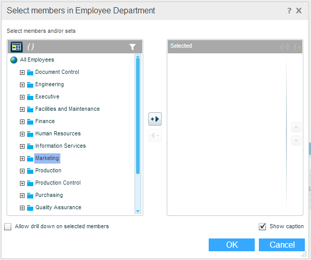Expand the Quality Assurance node

coord(22,208)
